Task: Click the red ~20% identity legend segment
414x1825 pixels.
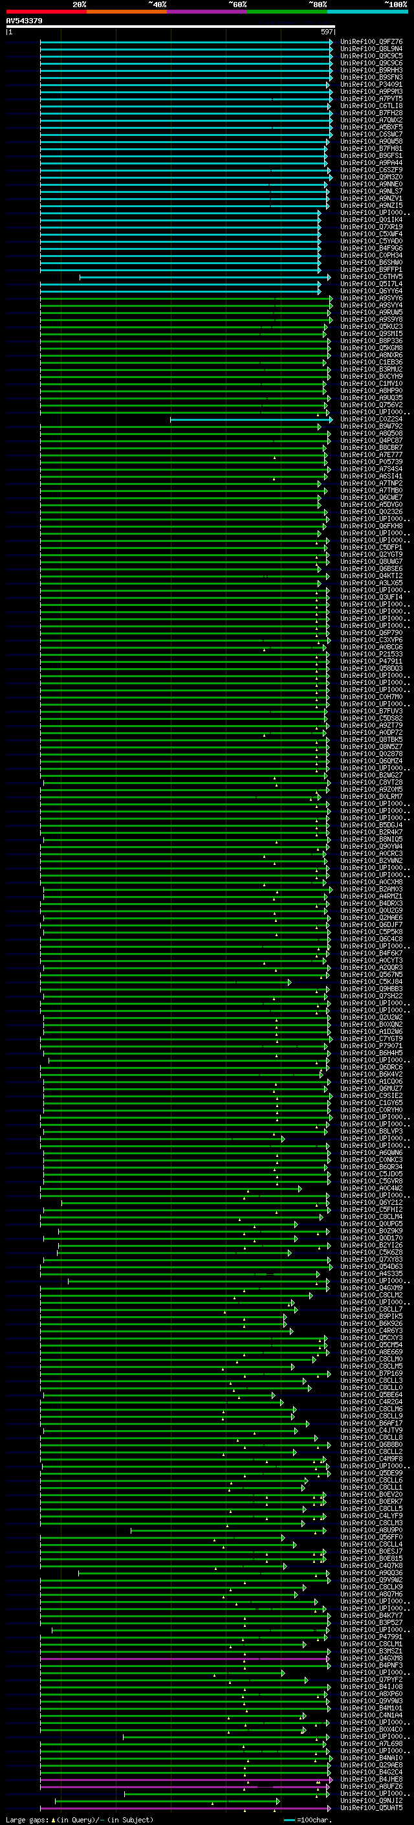Action: click(x=46, y=12)
